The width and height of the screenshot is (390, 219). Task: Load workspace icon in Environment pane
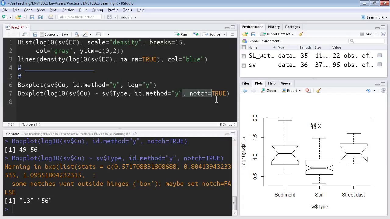click(x=245, y=34)
